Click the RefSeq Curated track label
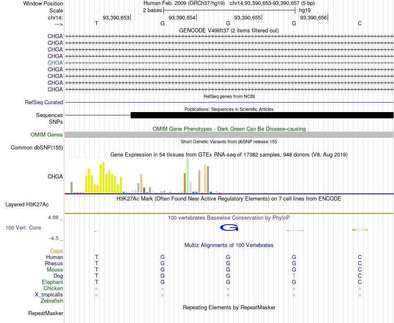The height and width of the screenshot is (323, 394). [44, 103]
